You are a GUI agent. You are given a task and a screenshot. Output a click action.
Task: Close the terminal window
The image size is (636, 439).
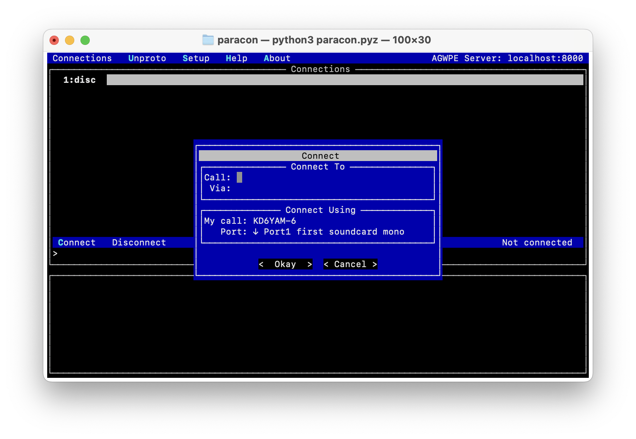(54, 40)
